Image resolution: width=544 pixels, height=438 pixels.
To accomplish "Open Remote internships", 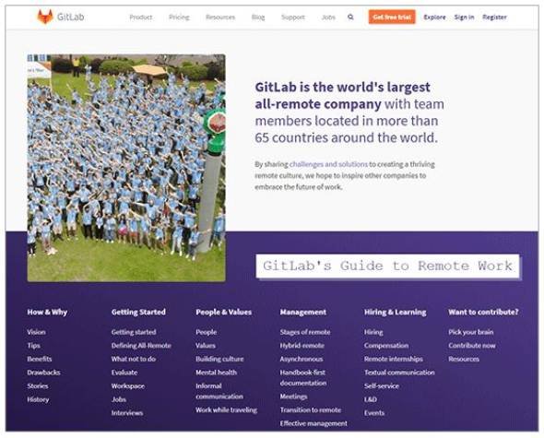I will tap(394, 360).
